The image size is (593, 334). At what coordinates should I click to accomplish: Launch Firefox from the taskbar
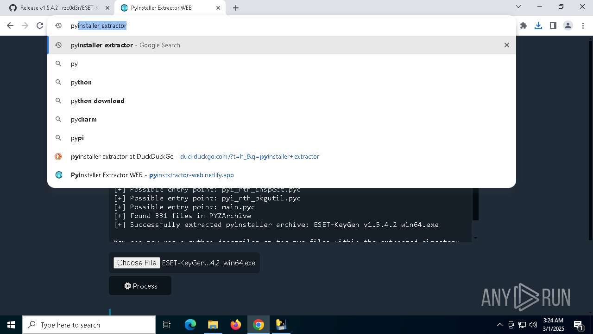(x=236, y=325)
